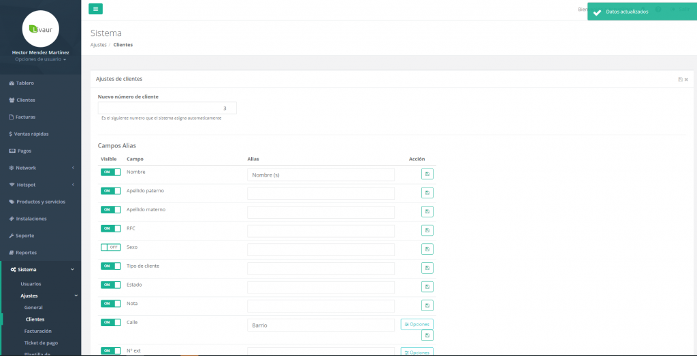
Task: Click the Estado alias field
Action: 321,287
